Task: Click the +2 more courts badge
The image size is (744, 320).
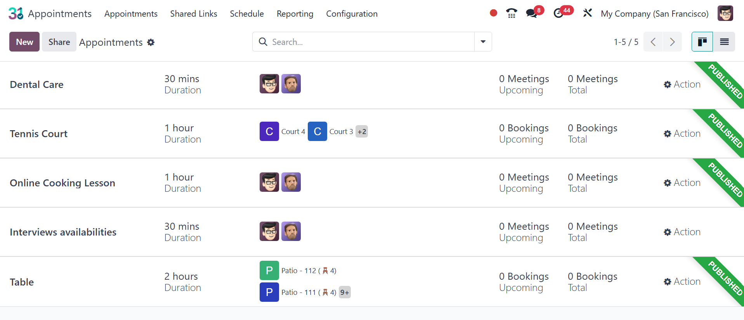Action: tap(362, 132)
